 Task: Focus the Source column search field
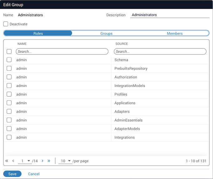[x=160, y=51]
